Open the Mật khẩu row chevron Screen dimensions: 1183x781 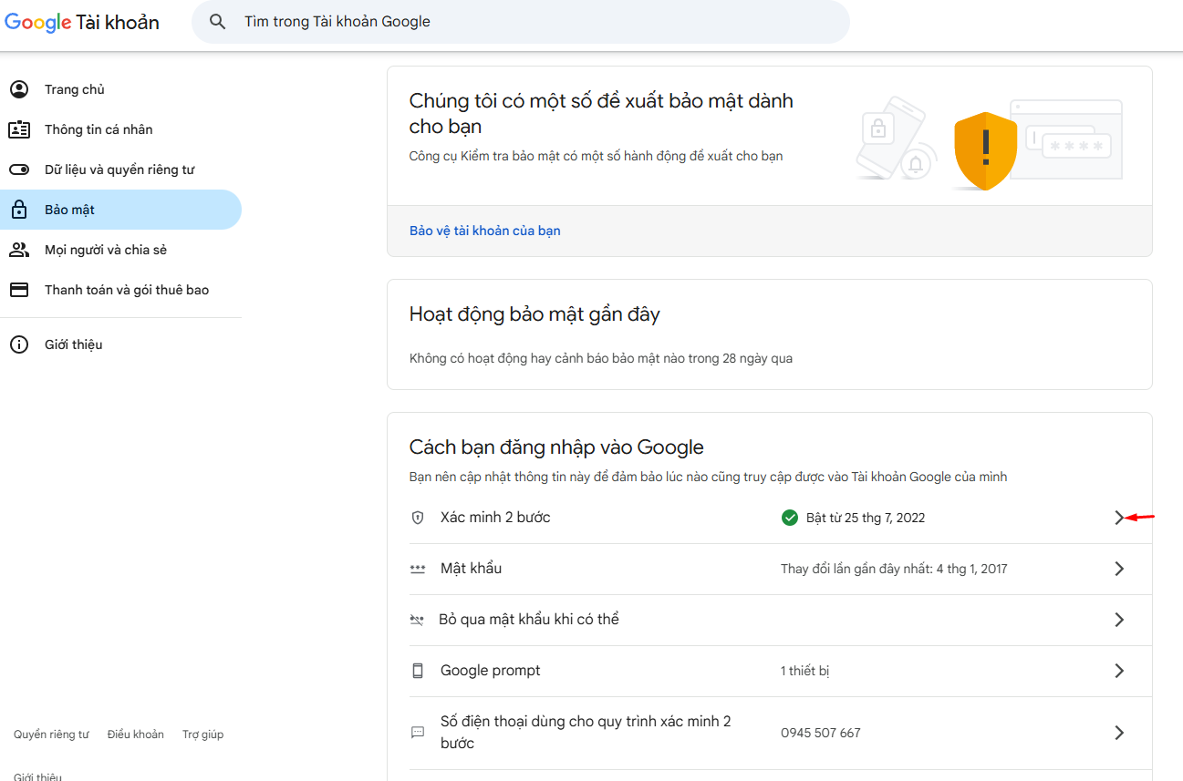(x=1119, y=569)
